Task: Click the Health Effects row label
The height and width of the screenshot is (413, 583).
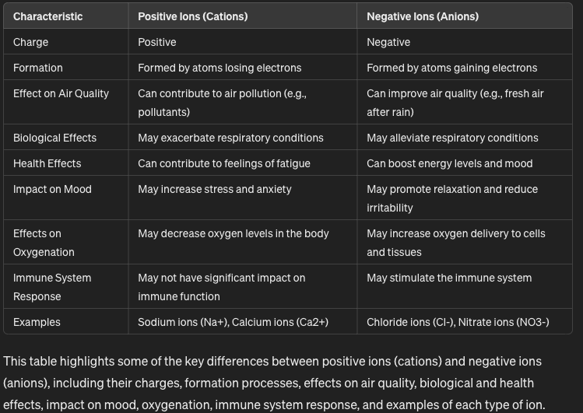Action: coord(47,163)
